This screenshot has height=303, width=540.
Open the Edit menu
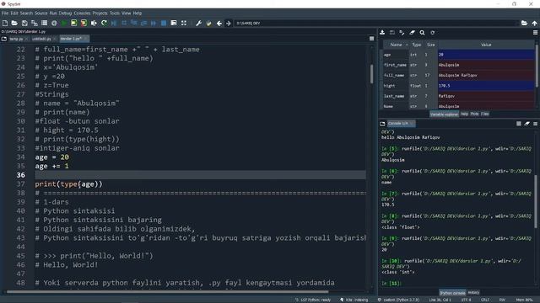14,13
